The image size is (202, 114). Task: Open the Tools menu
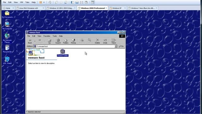click(x=55, y=36)
